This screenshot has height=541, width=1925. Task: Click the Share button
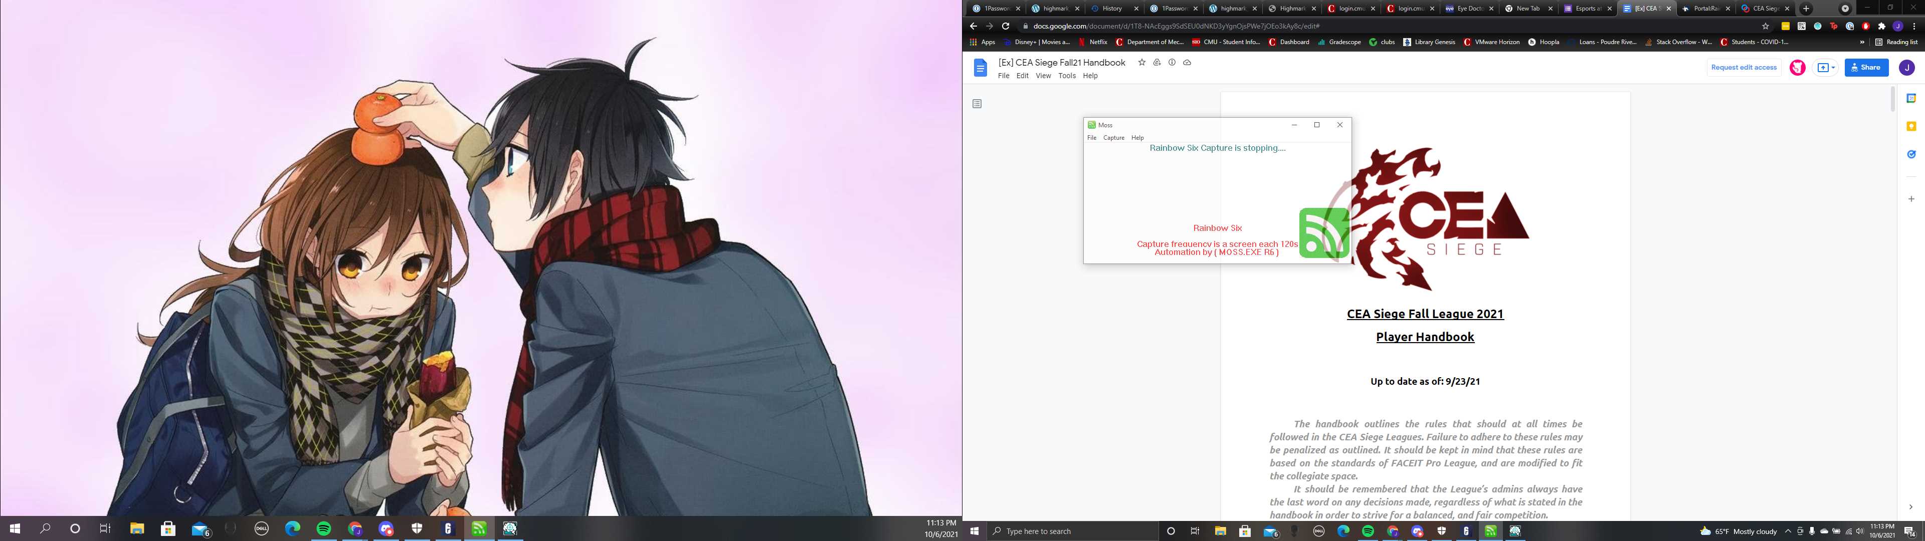point(1866,67)
